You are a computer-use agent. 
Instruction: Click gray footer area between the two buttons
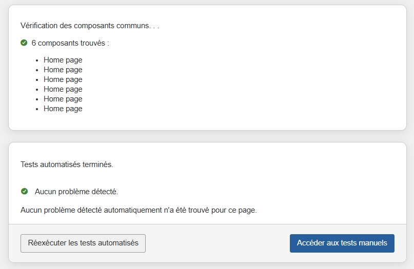[x=218, y=243]
